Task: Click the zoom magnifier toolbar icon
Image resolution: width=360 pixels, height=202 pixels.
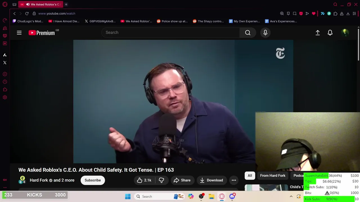Action: (282, 13)
